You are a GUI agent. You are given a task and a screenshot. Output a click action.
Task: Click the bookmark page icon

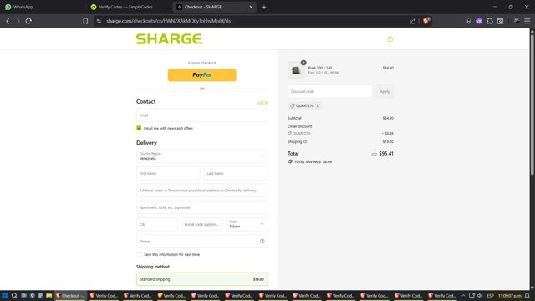click(x=85, y=21)
